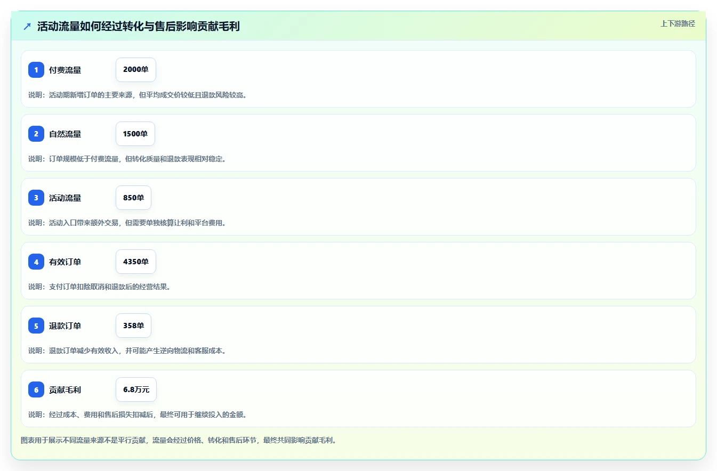Click the 1500单 value chip
Viewport: 717px width, 471px height.
click(x=135, y=134)
